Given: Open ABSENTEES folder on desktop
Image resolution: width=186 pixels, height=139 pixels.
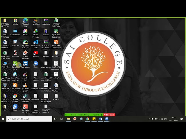Looking at the screenshot, I should (56, 54).
